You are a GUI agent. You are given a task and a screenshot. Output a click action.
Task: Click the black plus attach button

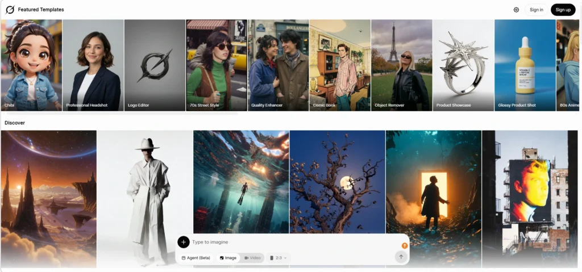click(184, 242)
